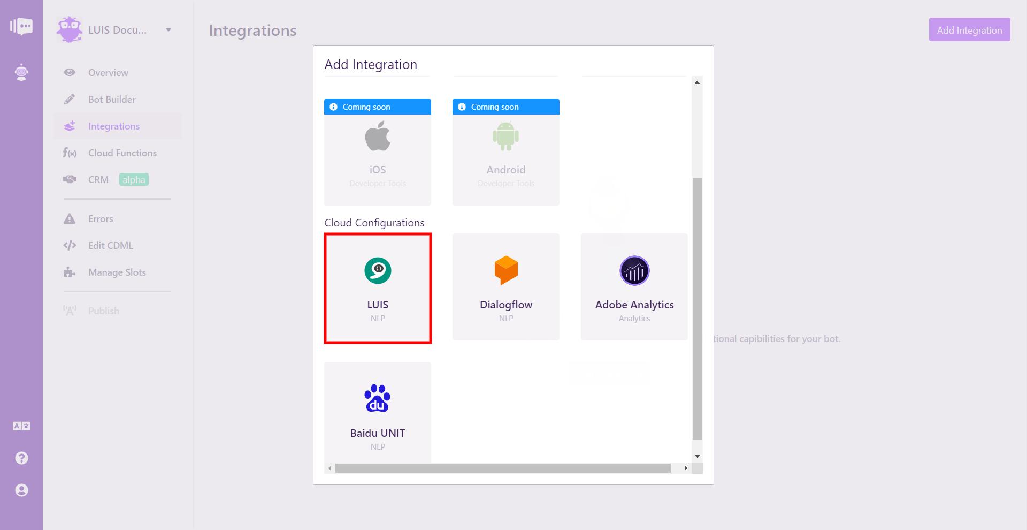Choose the Adobe Analytics integration card
Screen dimensions: 1027x530
coord(634,287)
